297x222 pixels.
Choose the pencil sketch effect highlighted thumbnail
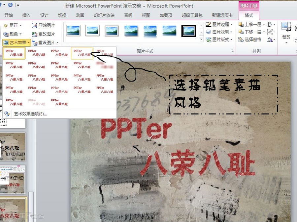click(82, 53)
